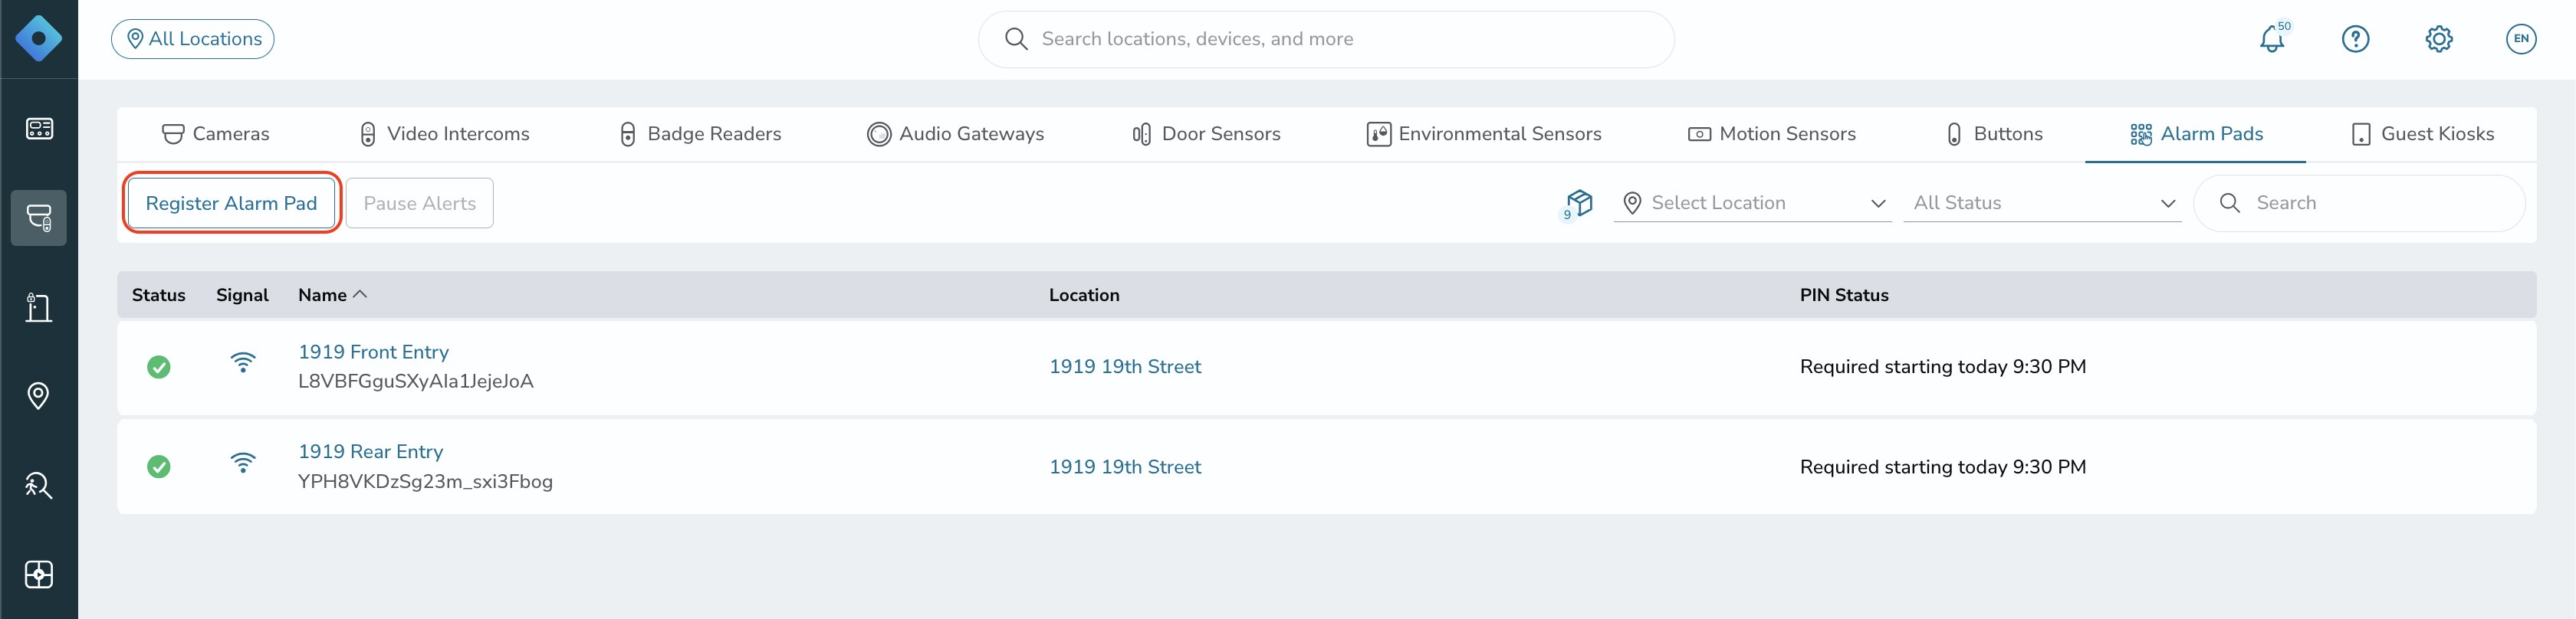Open the devices camera icon in sidebar
The height and width of the screenshot is (619, 2576).
point(39,218)
